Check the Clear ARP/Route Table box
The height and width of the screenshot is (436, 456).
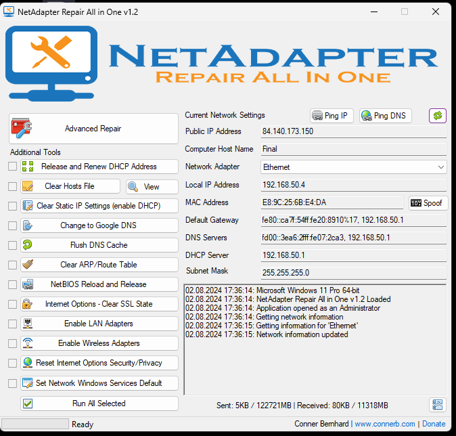tap(12, 265)
